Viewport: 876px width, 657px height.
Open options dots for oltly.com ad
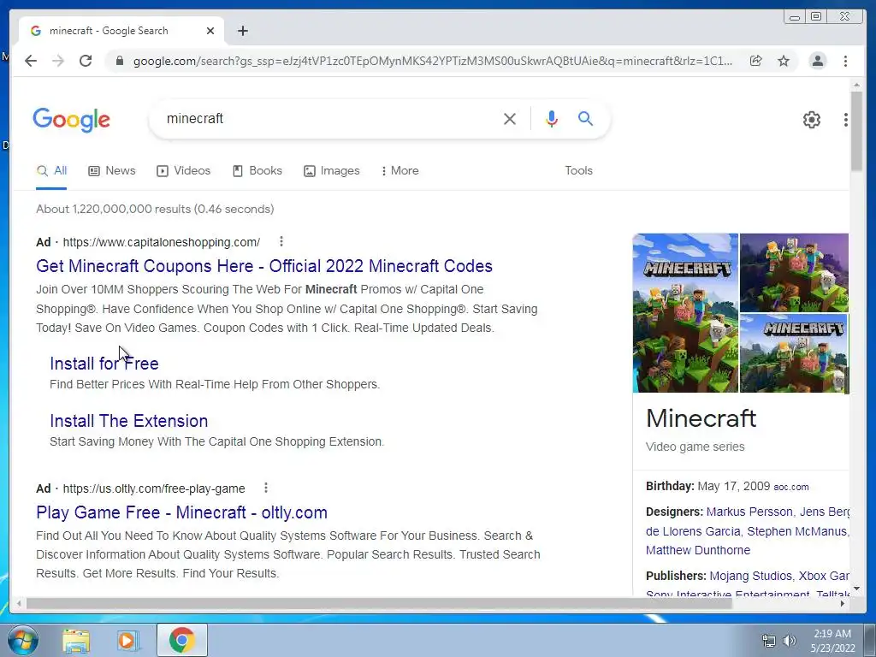266,488
